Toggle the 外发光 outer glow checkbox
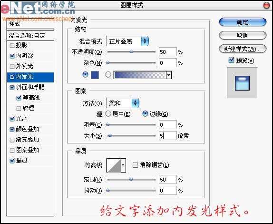Screen dimensions: 273x224 [x=12, y=66]
